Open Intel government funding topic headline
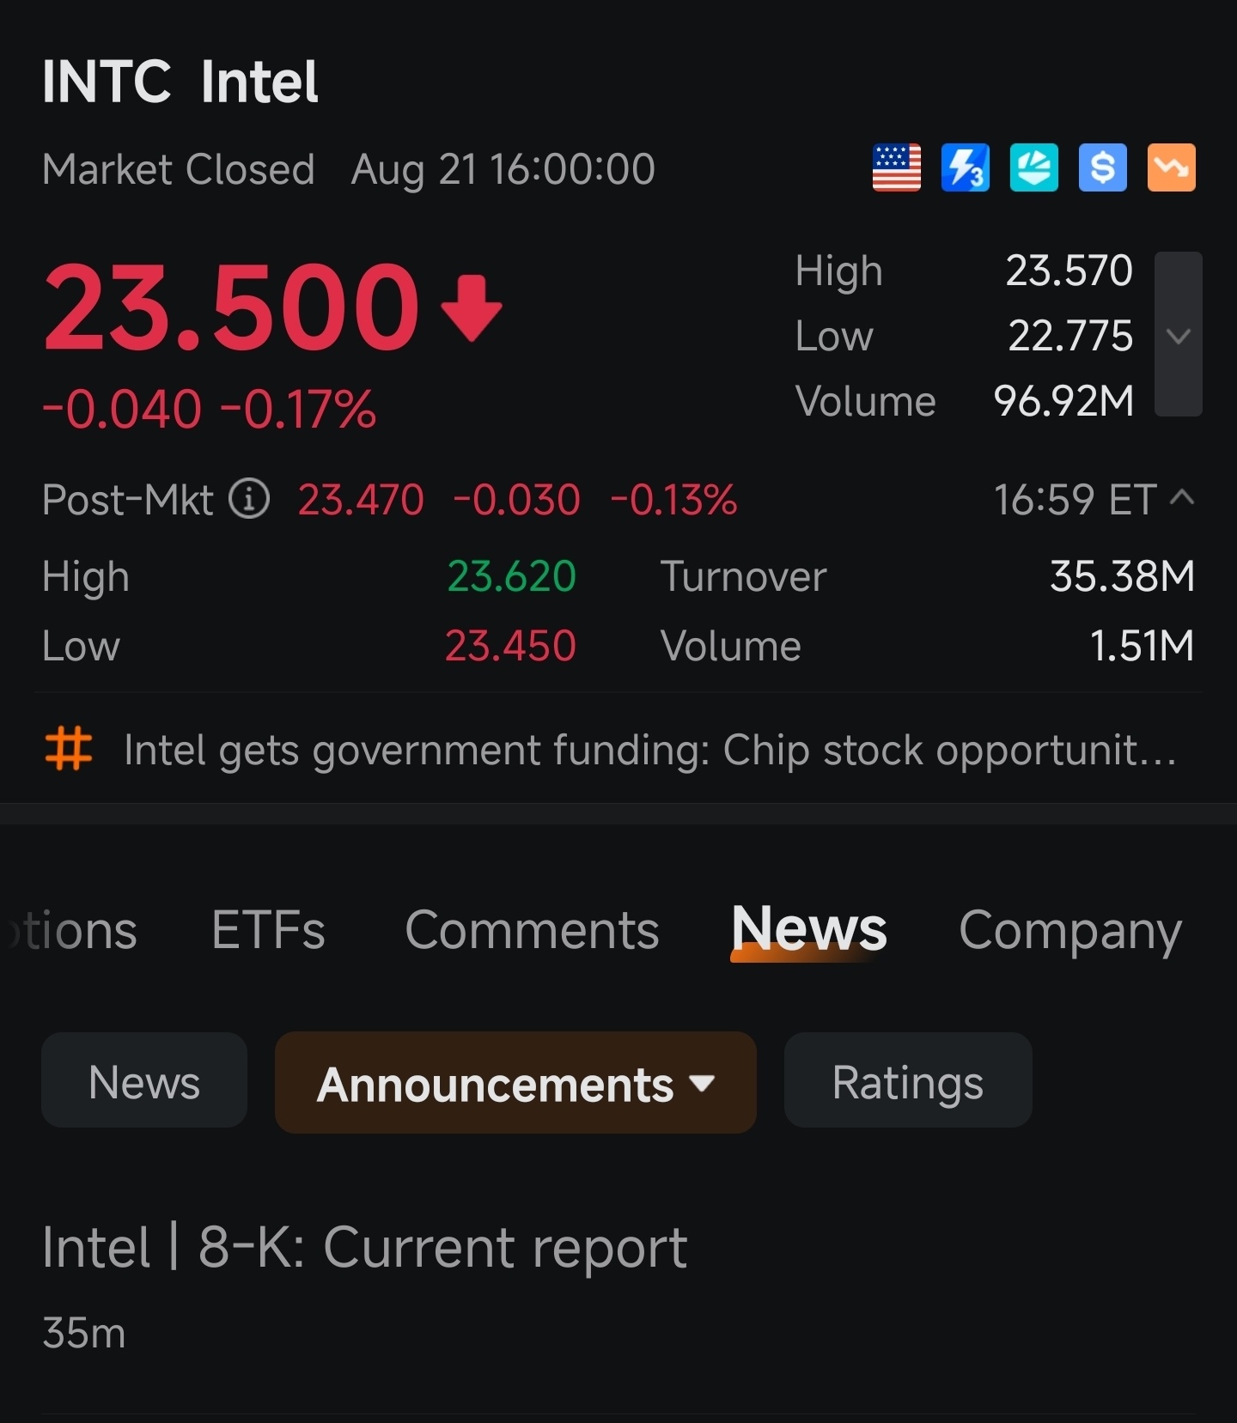Image resolution: width=1237 pixels, height=1423 pixels. pos(649,750)
